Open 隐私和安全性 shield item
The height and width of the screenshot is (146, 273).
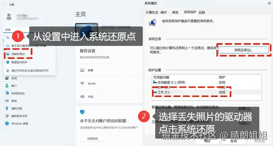tap(7, 116)
